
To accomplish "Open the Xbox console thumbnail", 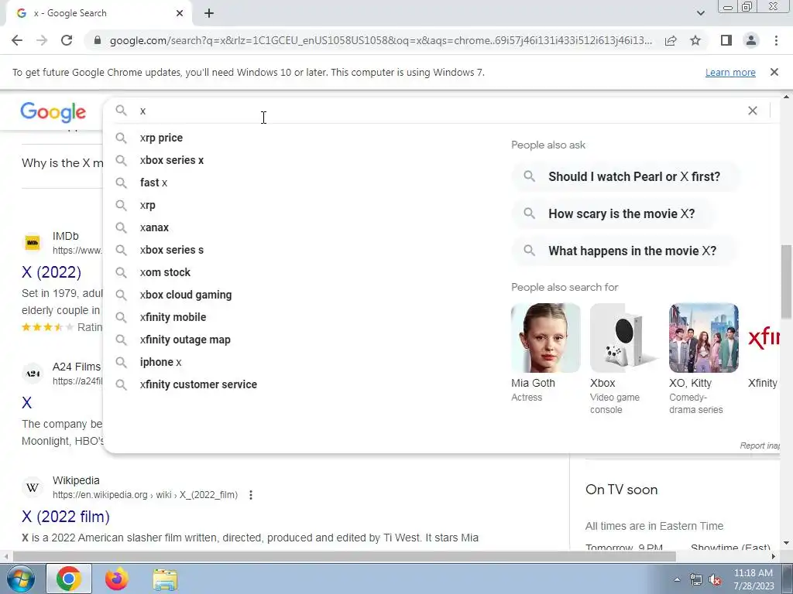I will pyautogui.click(x=625, y=338).
